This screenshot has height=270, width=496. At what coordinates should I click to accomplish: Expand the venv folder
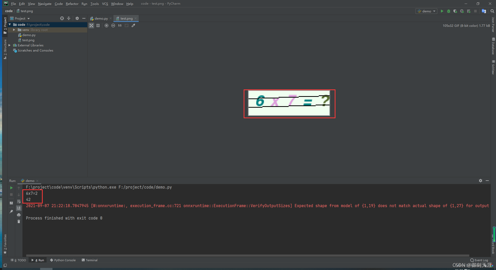(x=14, y=30)
